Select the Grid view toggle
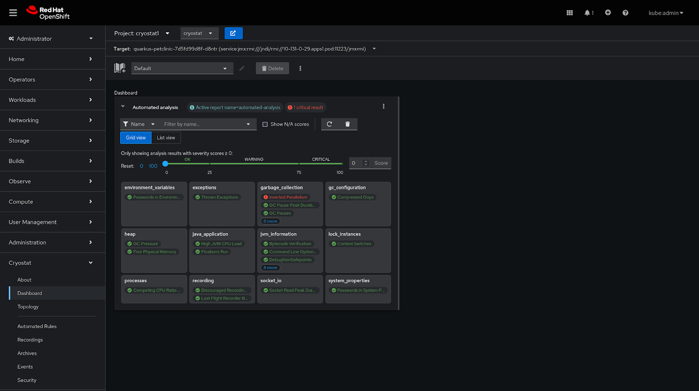 click(x=136, y=138)
